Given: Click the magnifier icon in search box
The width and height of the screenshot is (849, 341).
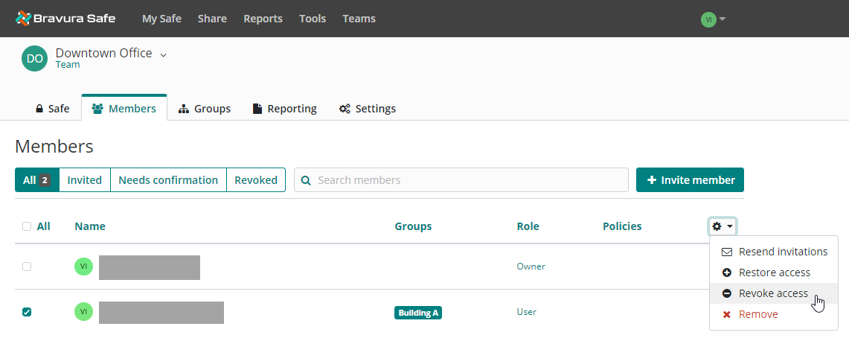Looking at the screenshot, I should click(x=306, y=180).
